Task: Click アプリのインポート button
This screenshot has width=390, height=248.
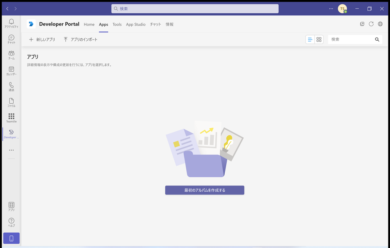Action: pos(81,40)
